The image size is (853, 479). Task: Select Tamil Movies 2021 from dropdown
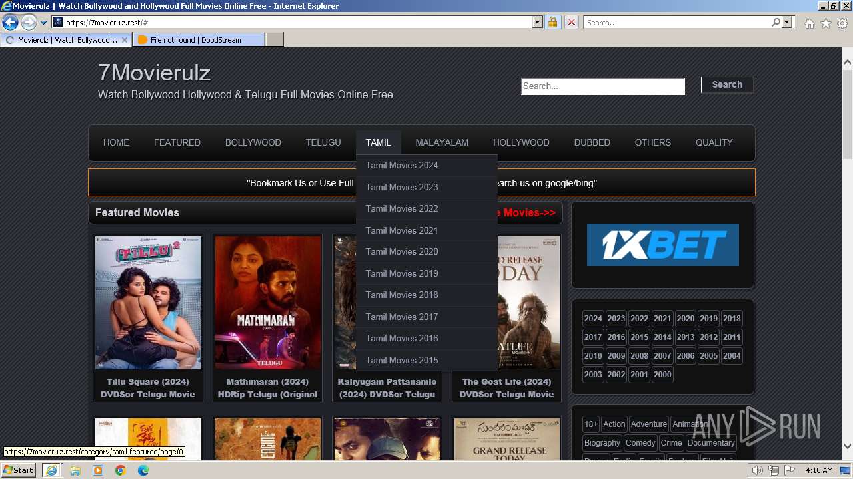click(426, 230)
